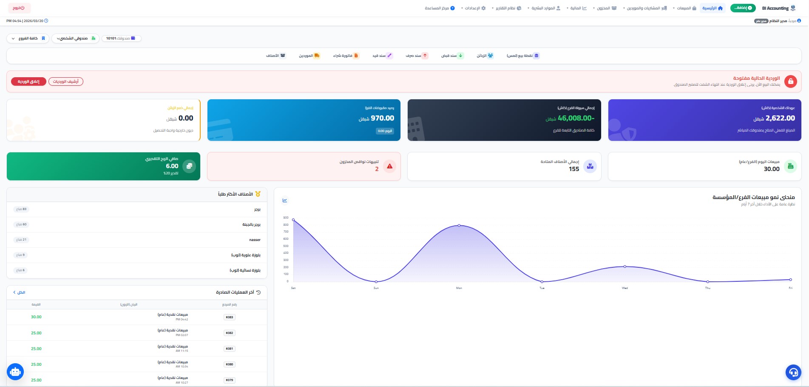
Task: Expand the المبيعات sales menu
Action: coord(684,8)
